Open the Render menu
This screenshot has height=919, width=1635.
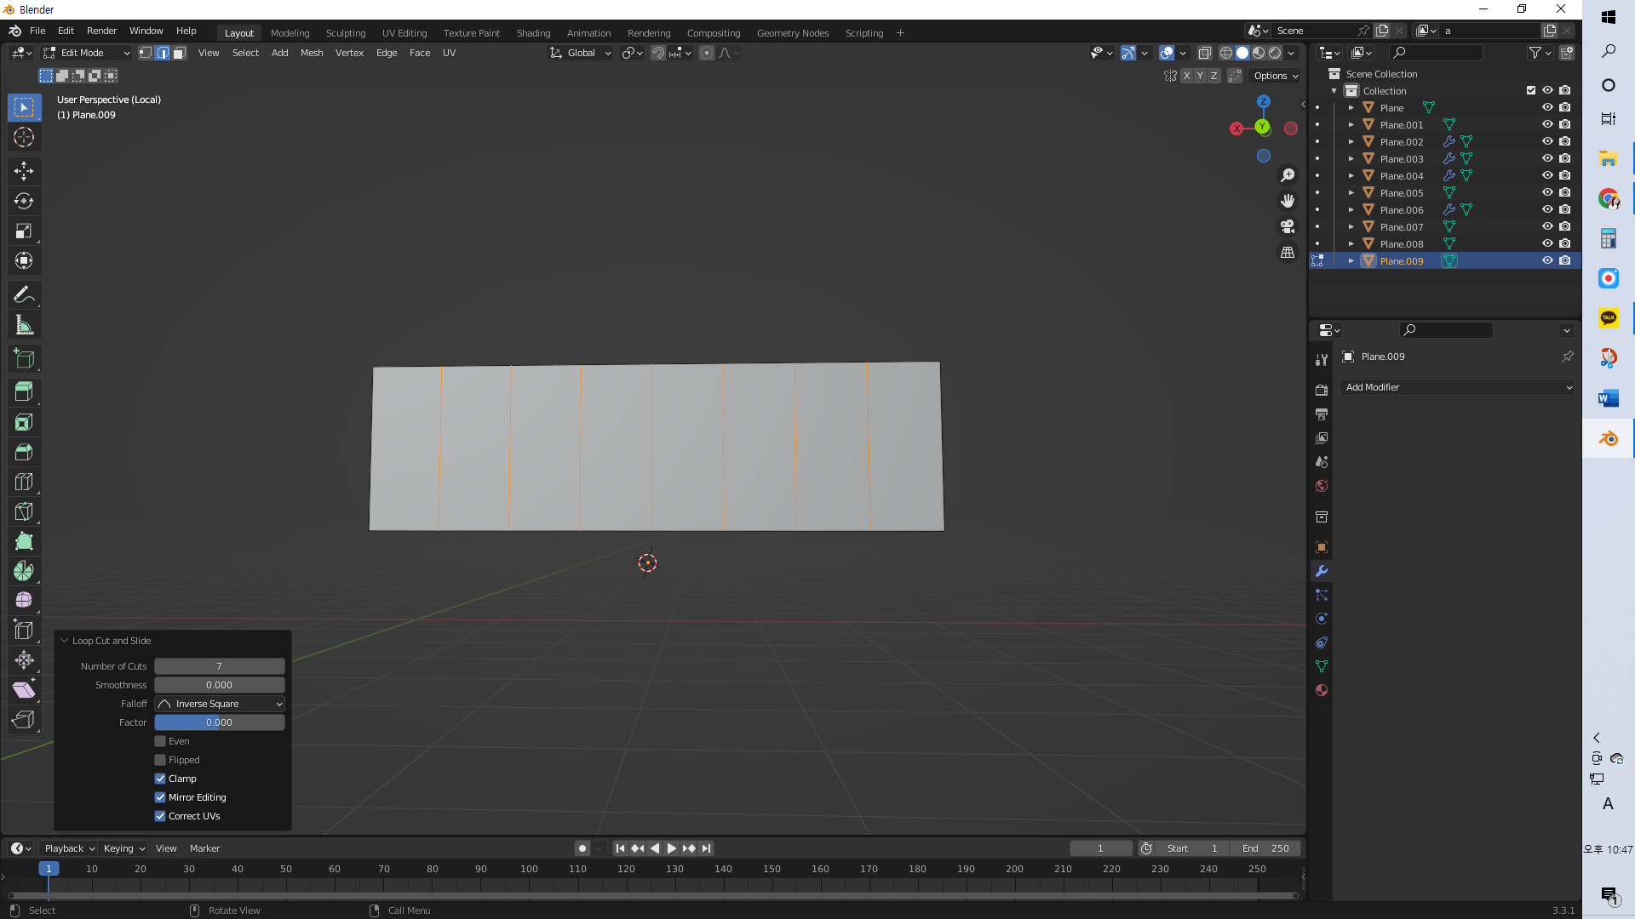point(101,31)
